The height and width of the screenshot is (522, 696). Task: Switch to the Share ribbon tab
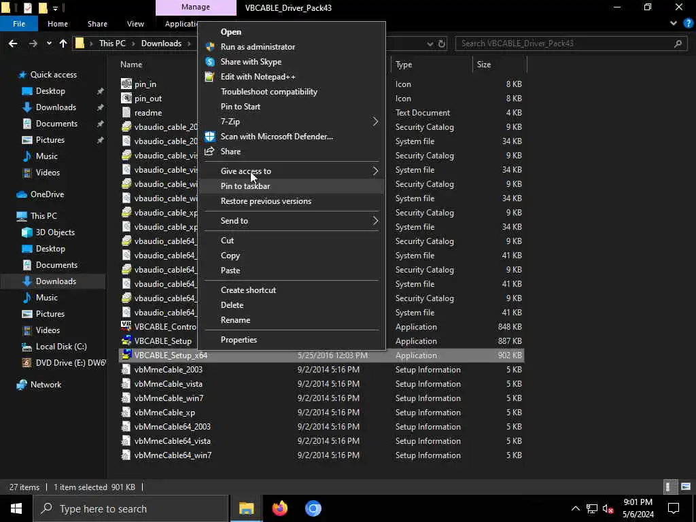[x=97, y=24]
